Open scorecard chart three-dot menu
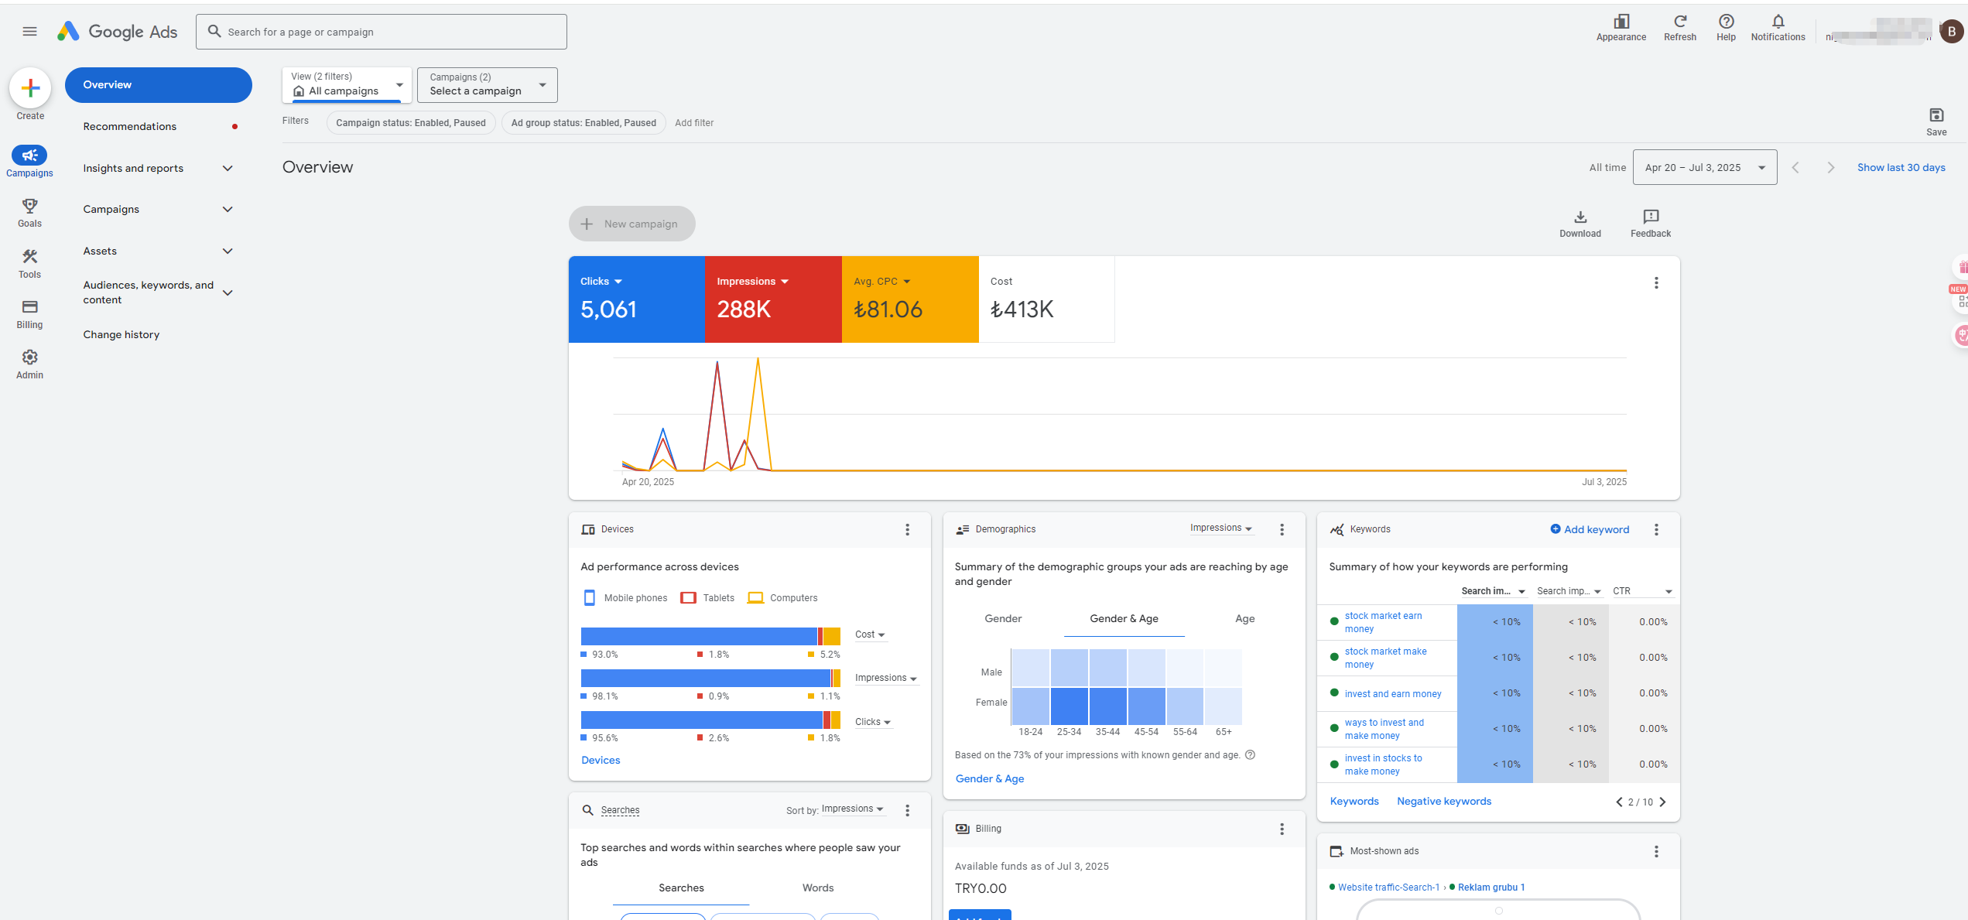 point(1656,283)
